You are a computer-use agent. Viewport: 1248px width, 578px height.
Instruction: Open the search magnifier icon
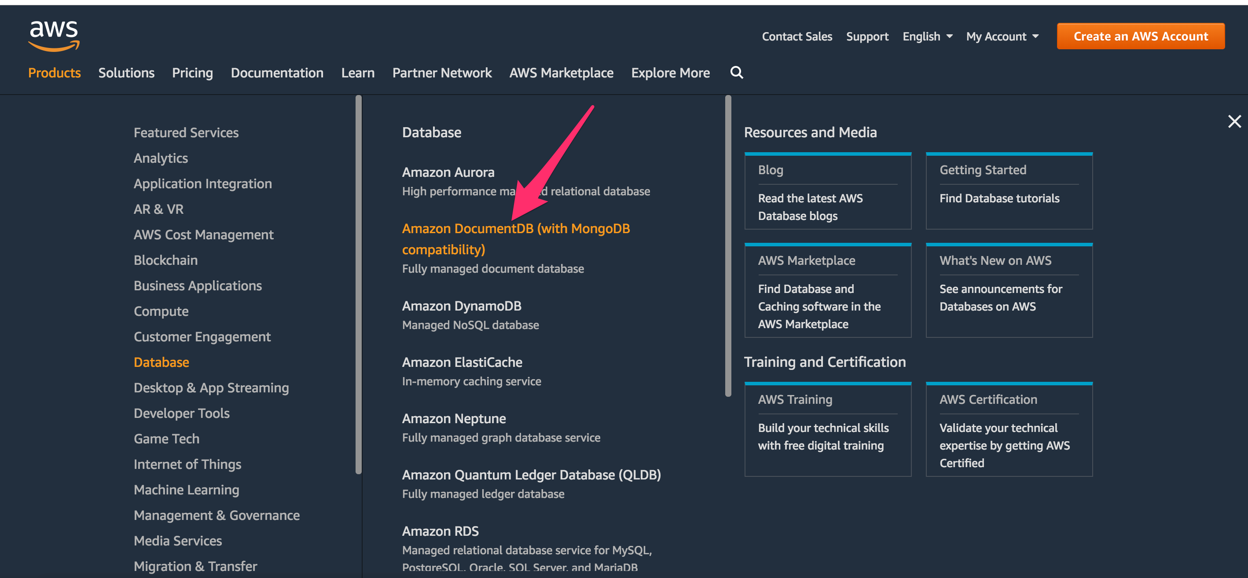tap(736, 73)
